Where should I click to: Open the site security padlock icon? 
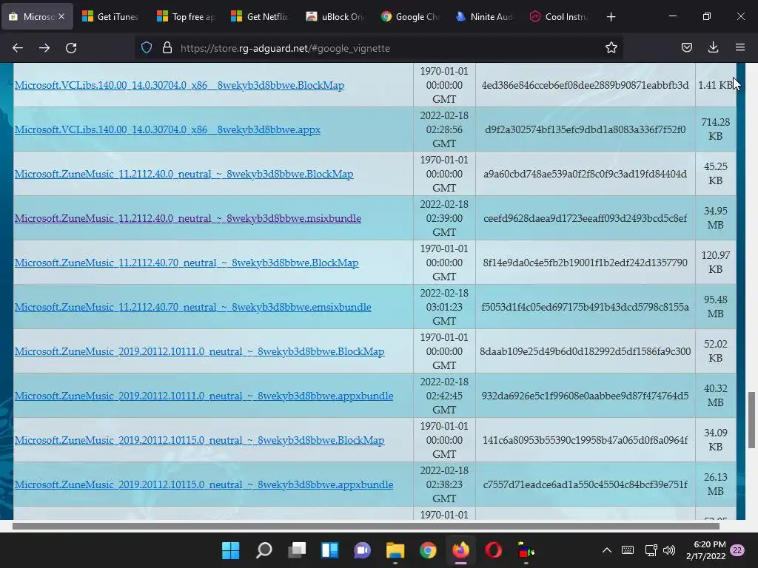[x=167, y=48]
